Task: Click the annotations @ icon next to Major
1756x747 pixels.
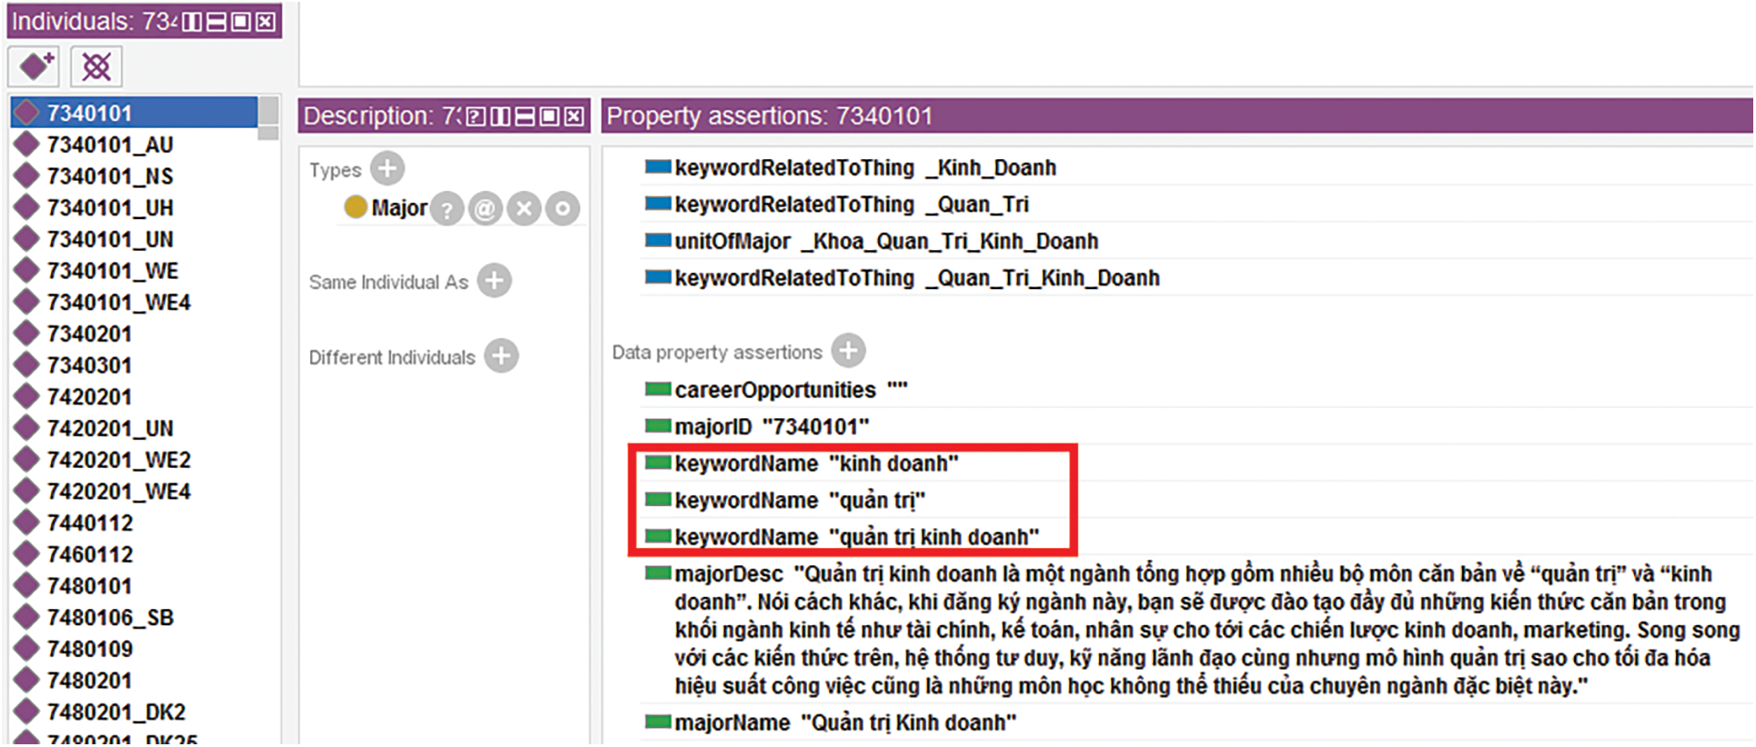Action: coord(485,209)
